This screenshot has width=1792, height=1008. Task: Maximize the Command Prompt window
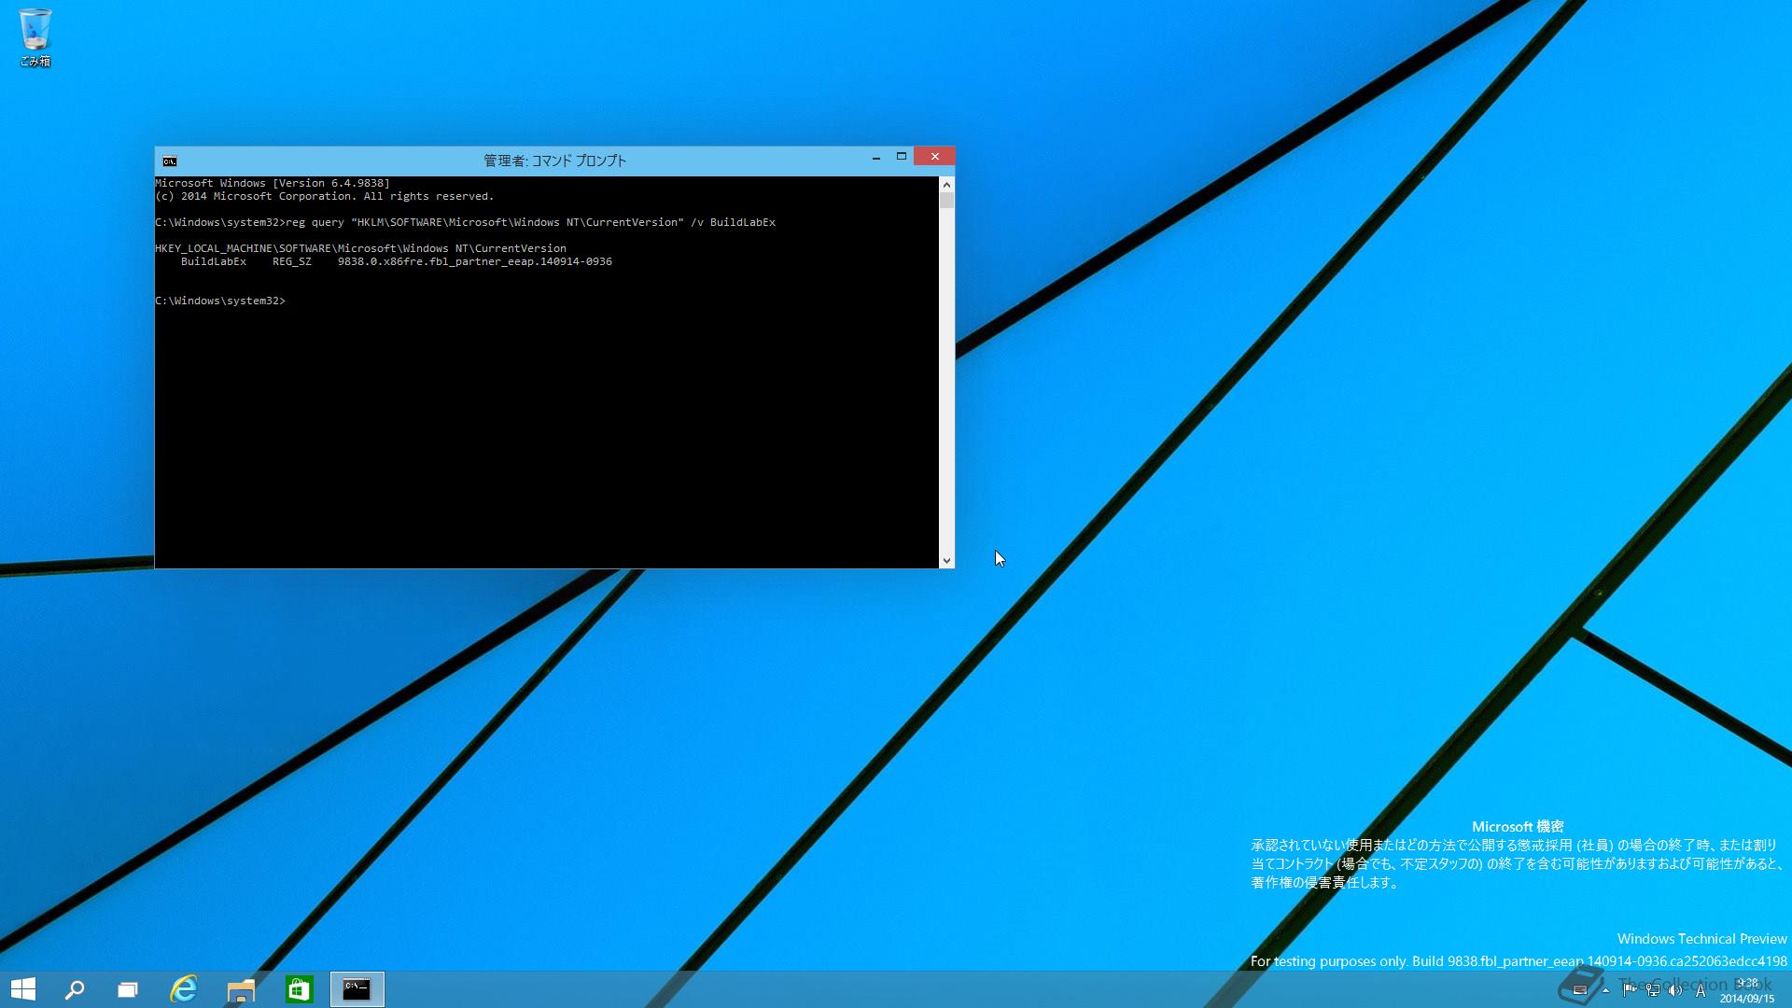(902, 157)
